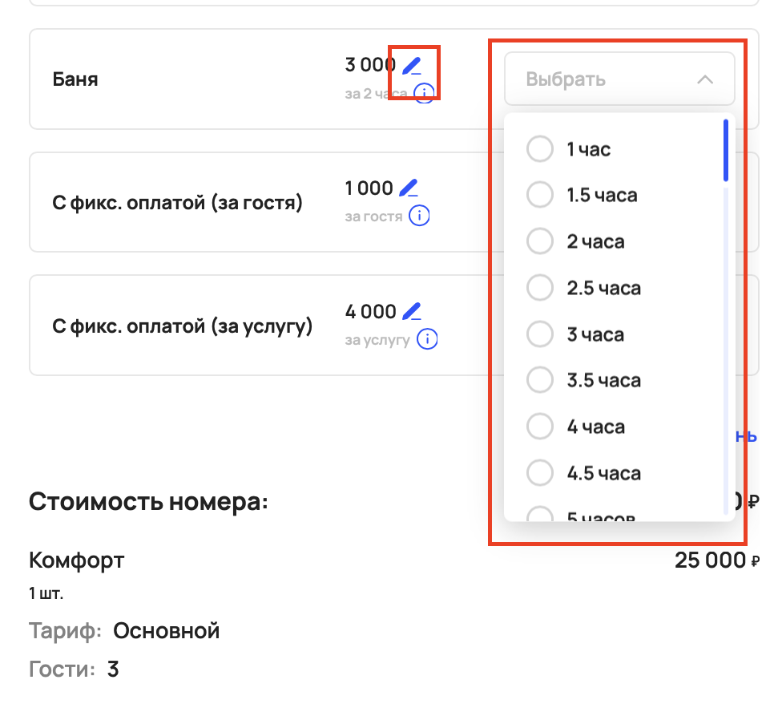The image size is (774, 704).
Task: Select the '4.5 часа' option
Action: tap(540, 473)
